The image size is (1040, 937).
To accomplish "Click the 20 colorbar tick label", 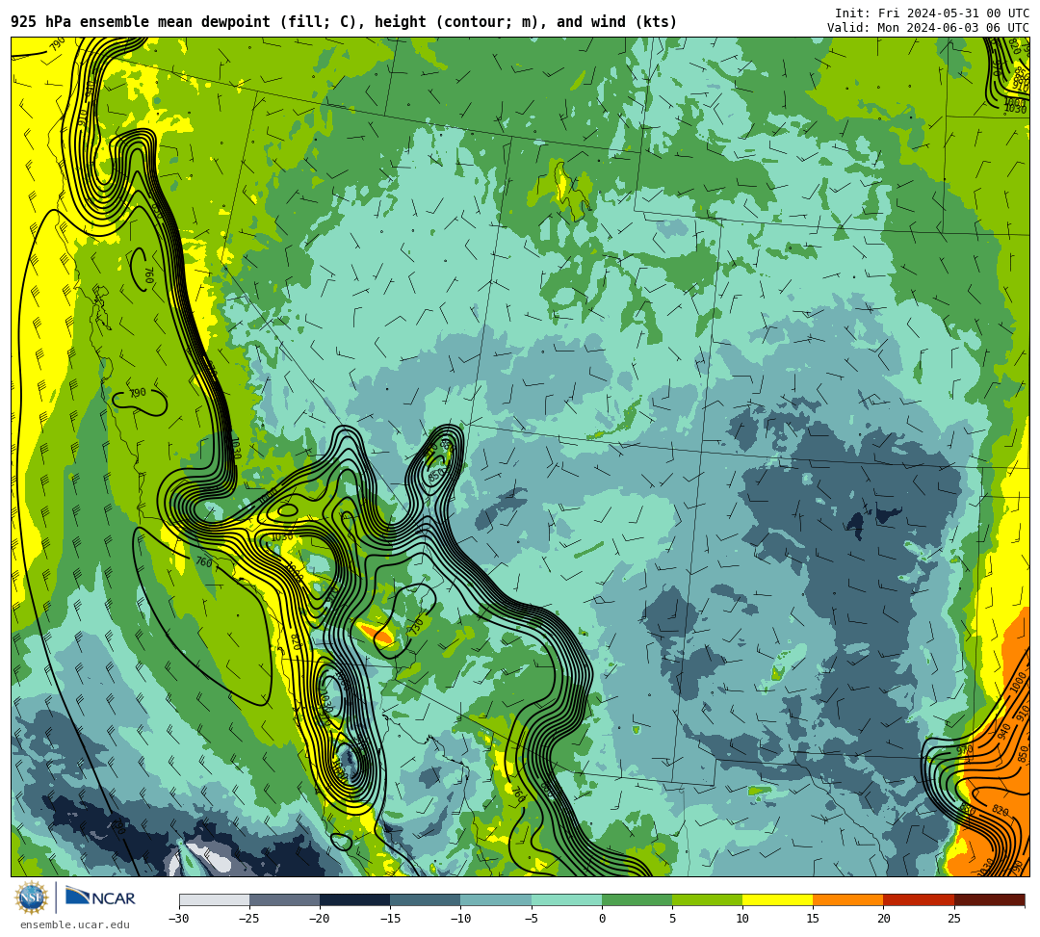I will (x=883, y=919).
